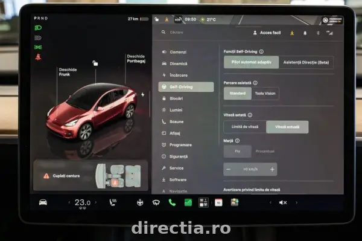Open the Software menu
The height and width of the screenshot is (241, 362).
click(x=186, y=179)
